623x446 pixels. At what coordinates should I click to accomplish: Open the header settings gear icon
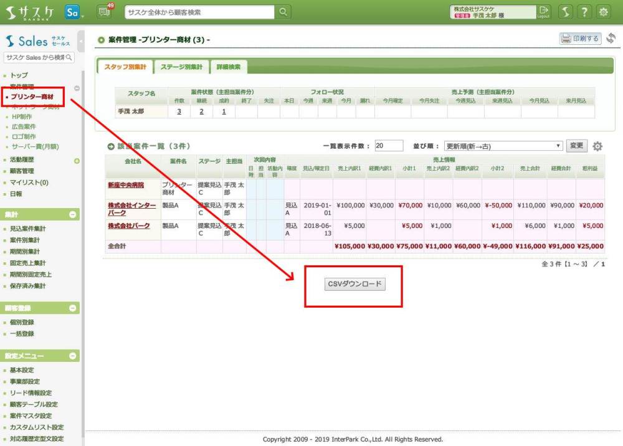(603, 12)
